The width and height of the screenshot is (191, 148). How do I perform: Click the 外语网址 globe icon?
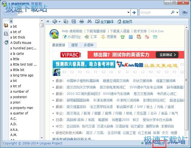click(x=65, y=37)
